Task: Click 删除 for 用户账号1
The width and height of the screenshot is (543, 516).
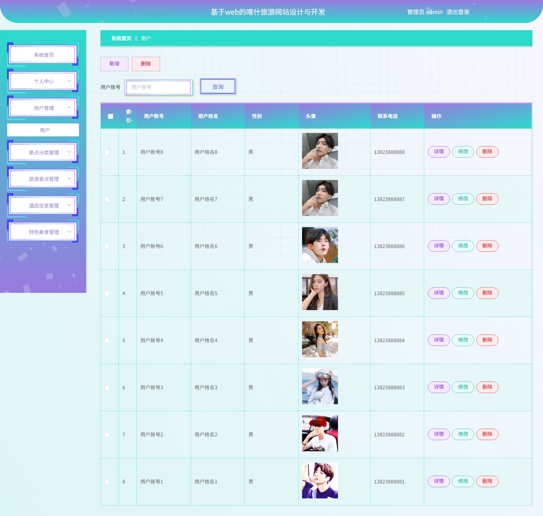Action: (x=487, y=482)
